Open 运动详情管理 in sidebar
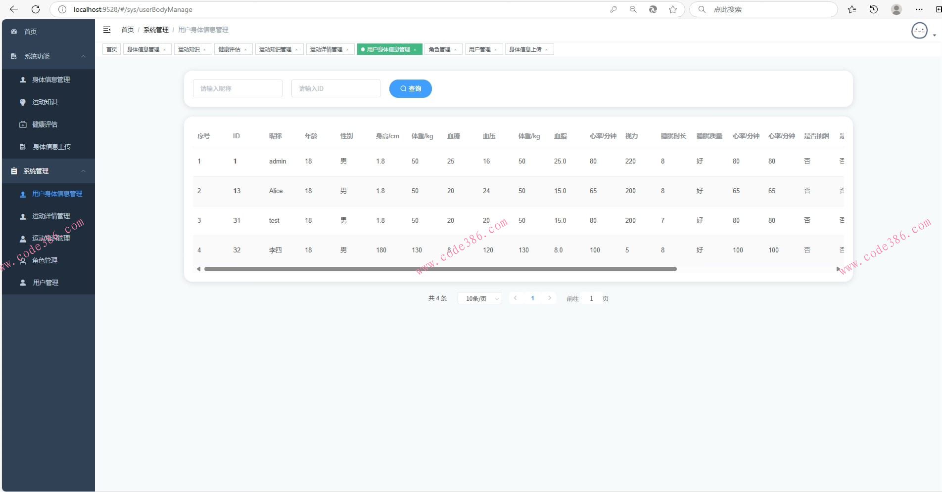This screenshot has width=942, height=492. pos(51,216)
